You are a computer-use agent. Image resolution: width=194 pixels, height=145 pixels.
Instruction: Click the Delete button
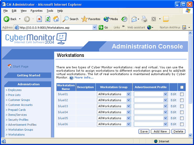pyautogui.click(x=178, y=131)
